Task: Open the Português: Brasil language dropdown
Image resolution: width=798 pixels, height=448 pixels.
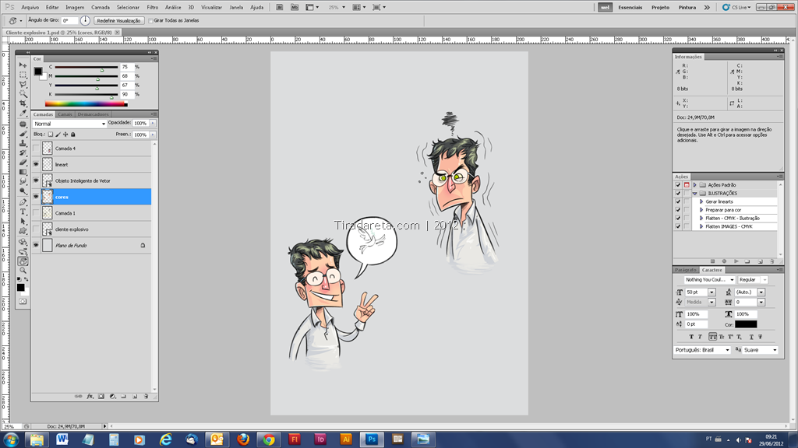Action: (702, 350)
